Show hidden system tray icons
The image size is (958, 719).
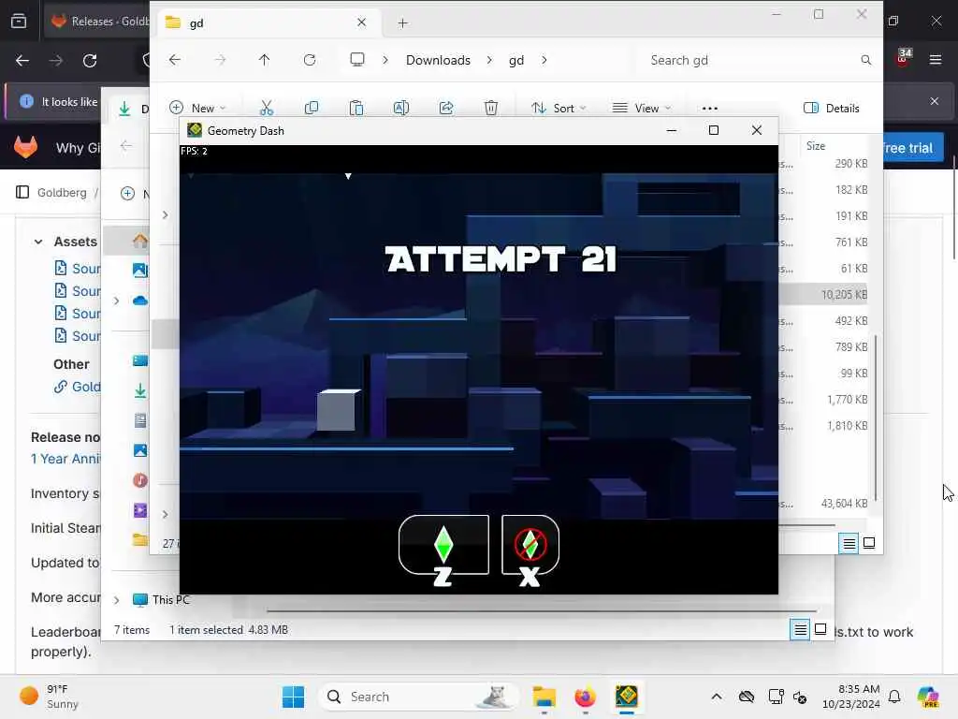[x=717, y=697]
